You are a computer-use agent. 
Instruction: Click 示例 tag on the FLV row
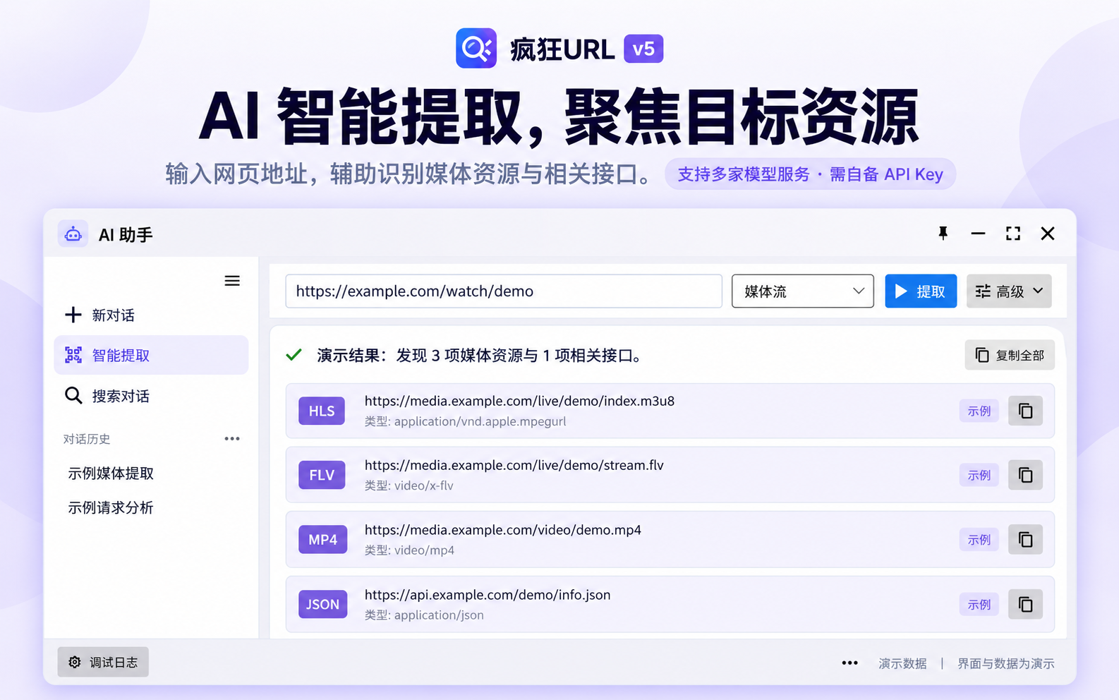[979, 475]
